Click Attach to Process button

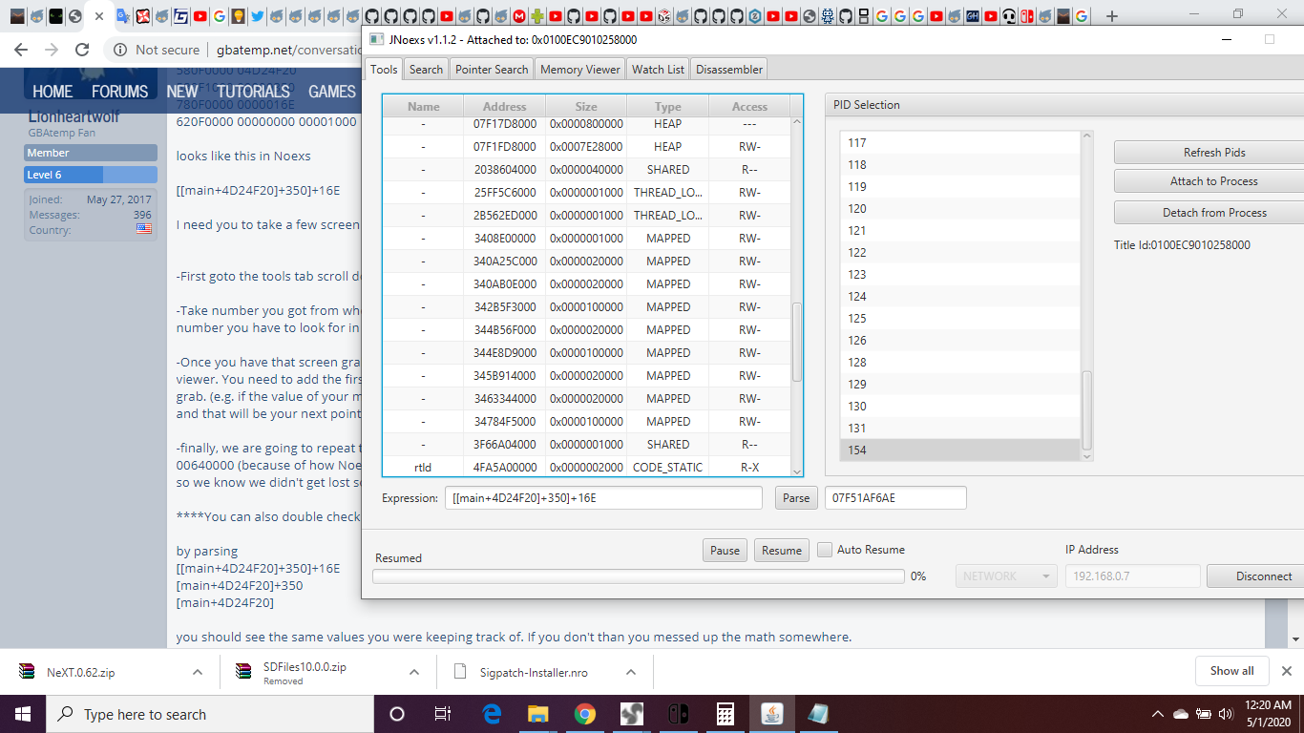[1214, 181]
